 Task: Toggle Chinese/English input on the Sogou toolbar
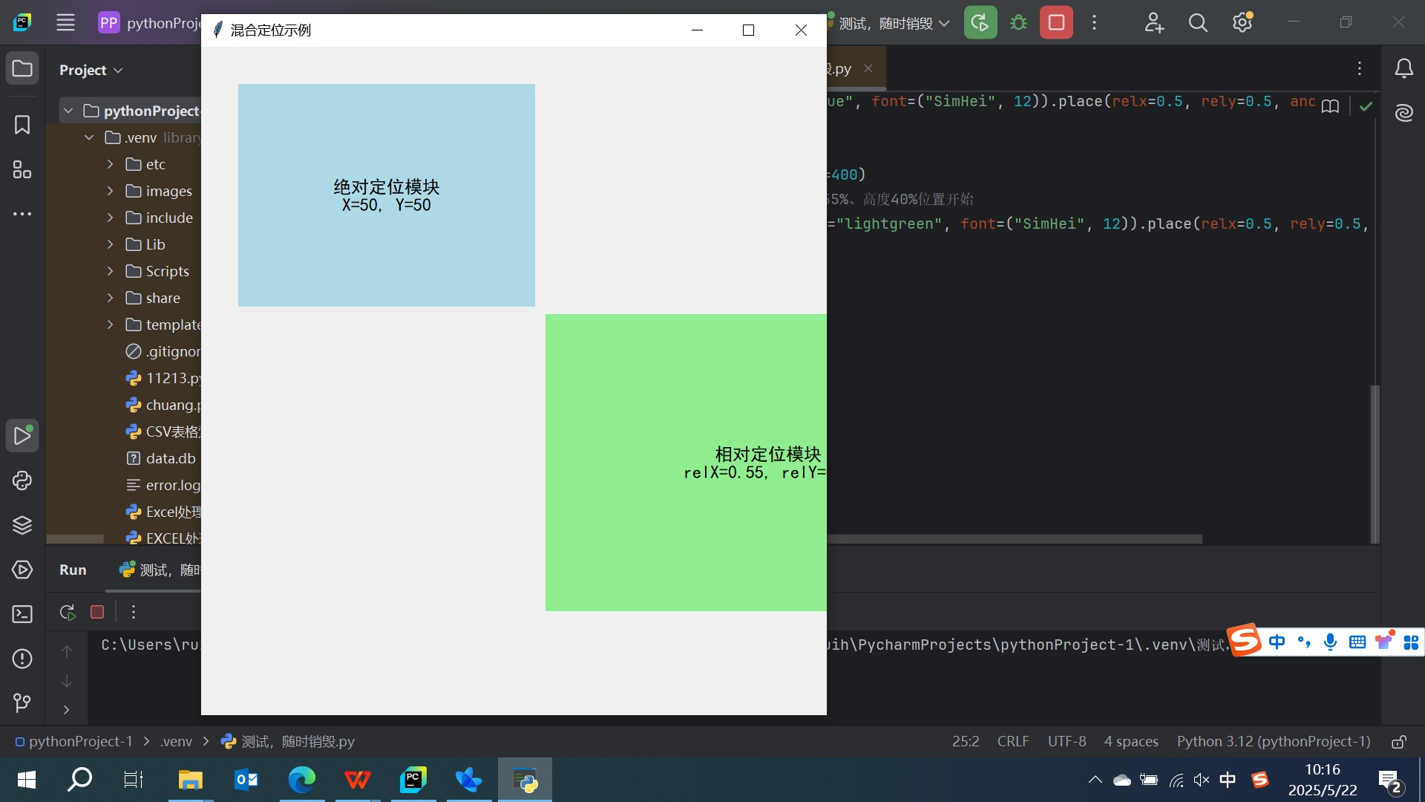tap(1277, 642)
